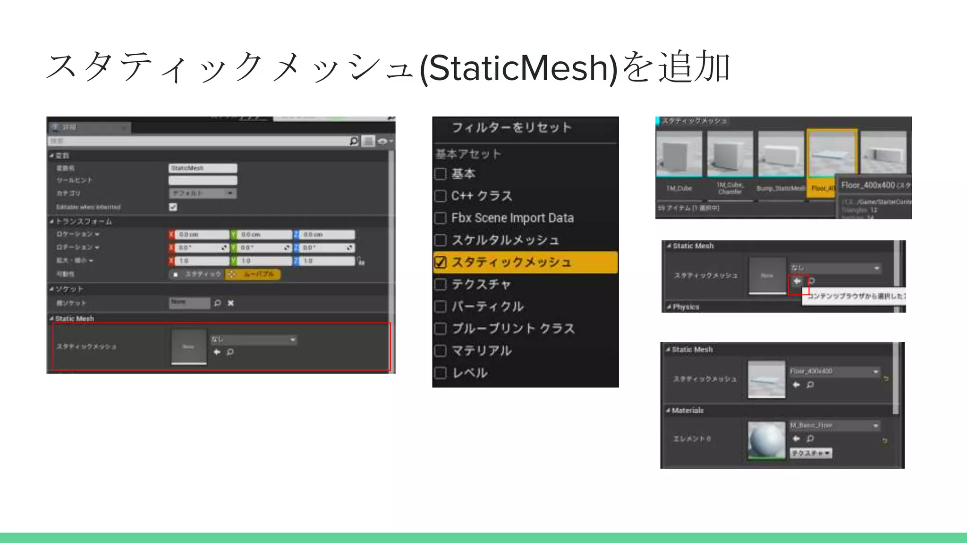The image size is (967, 543).
Task: Click the 親ソケット None field
Action: (190, 303)
